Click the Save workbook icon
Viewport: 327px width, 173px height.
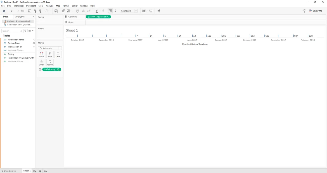[30, 11]
